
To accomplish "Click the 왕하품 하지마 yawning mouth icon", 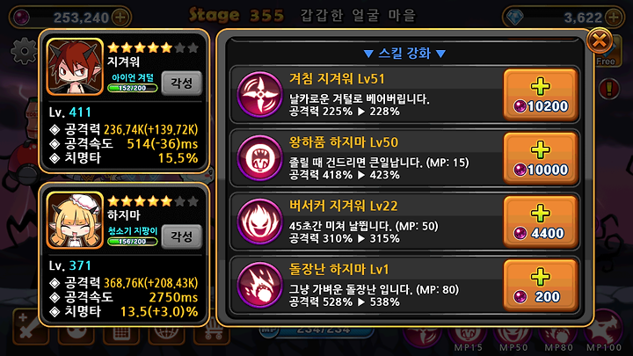I will click(x=259, y=158).
